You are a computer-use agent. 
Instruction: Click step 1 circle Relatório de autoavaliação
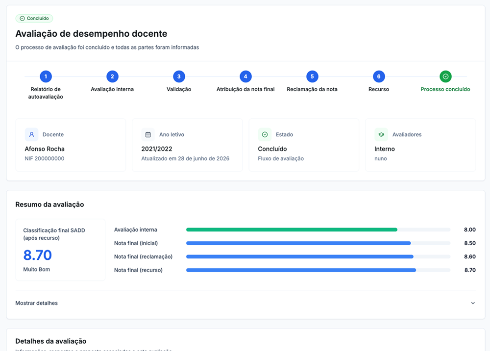point(46,76)
